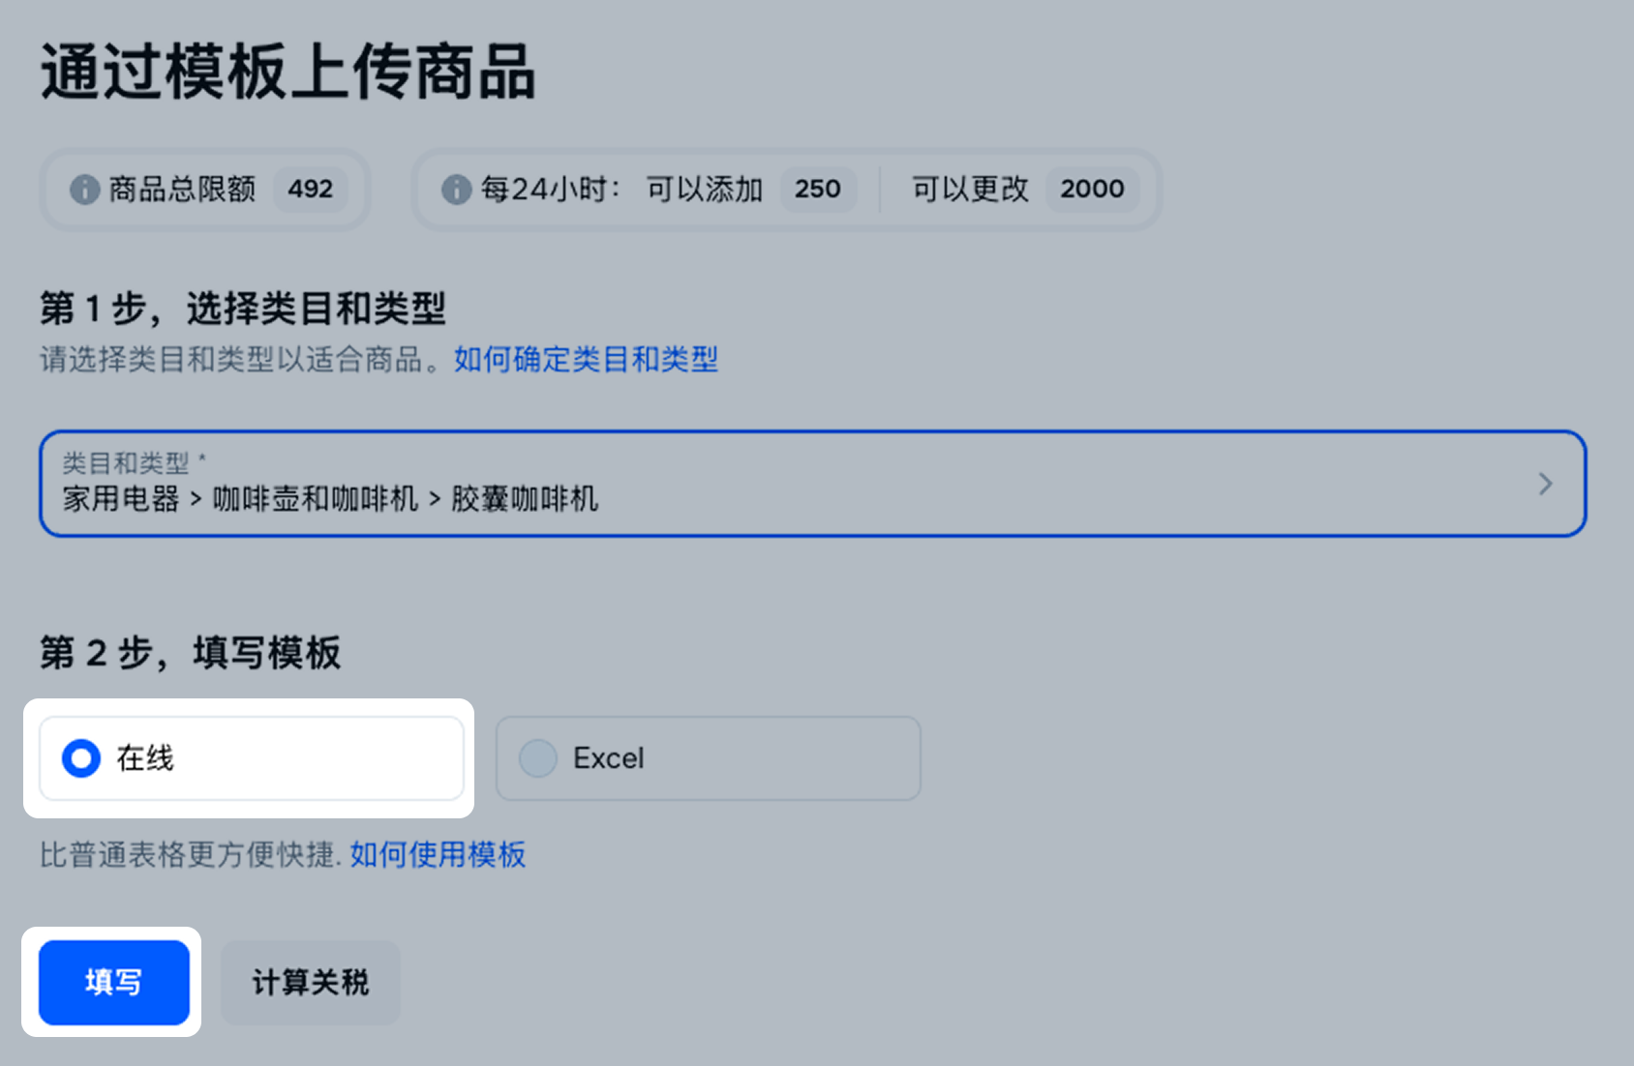Expand the category field chevron arrow
The height and width of the screenshot is (1066, 1634).
tap(1545, 484)
